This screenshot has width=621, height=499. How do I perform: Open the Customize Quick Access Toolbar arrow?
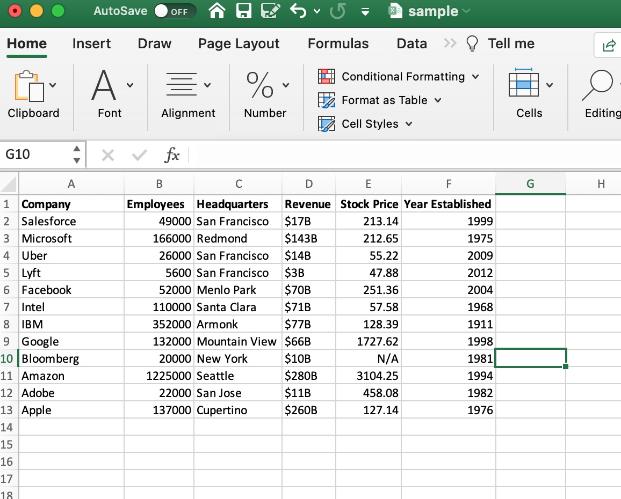[x=365, y=12]
